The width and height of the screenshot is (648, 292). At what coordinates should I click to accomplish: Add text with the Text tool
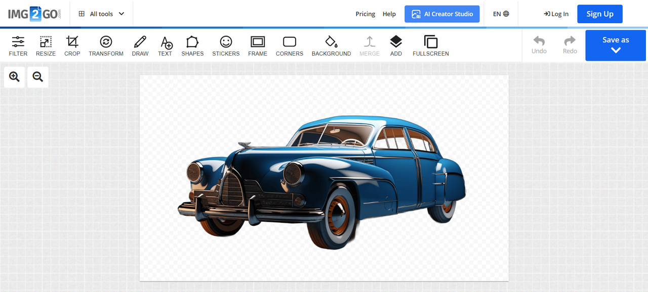[x=165, y=45]
